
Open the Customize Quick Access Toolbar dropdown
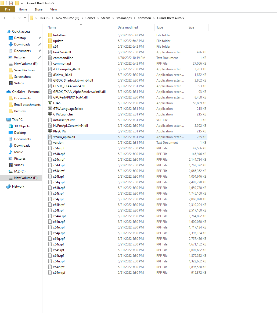pyautogui.click(x=22, y=3)
